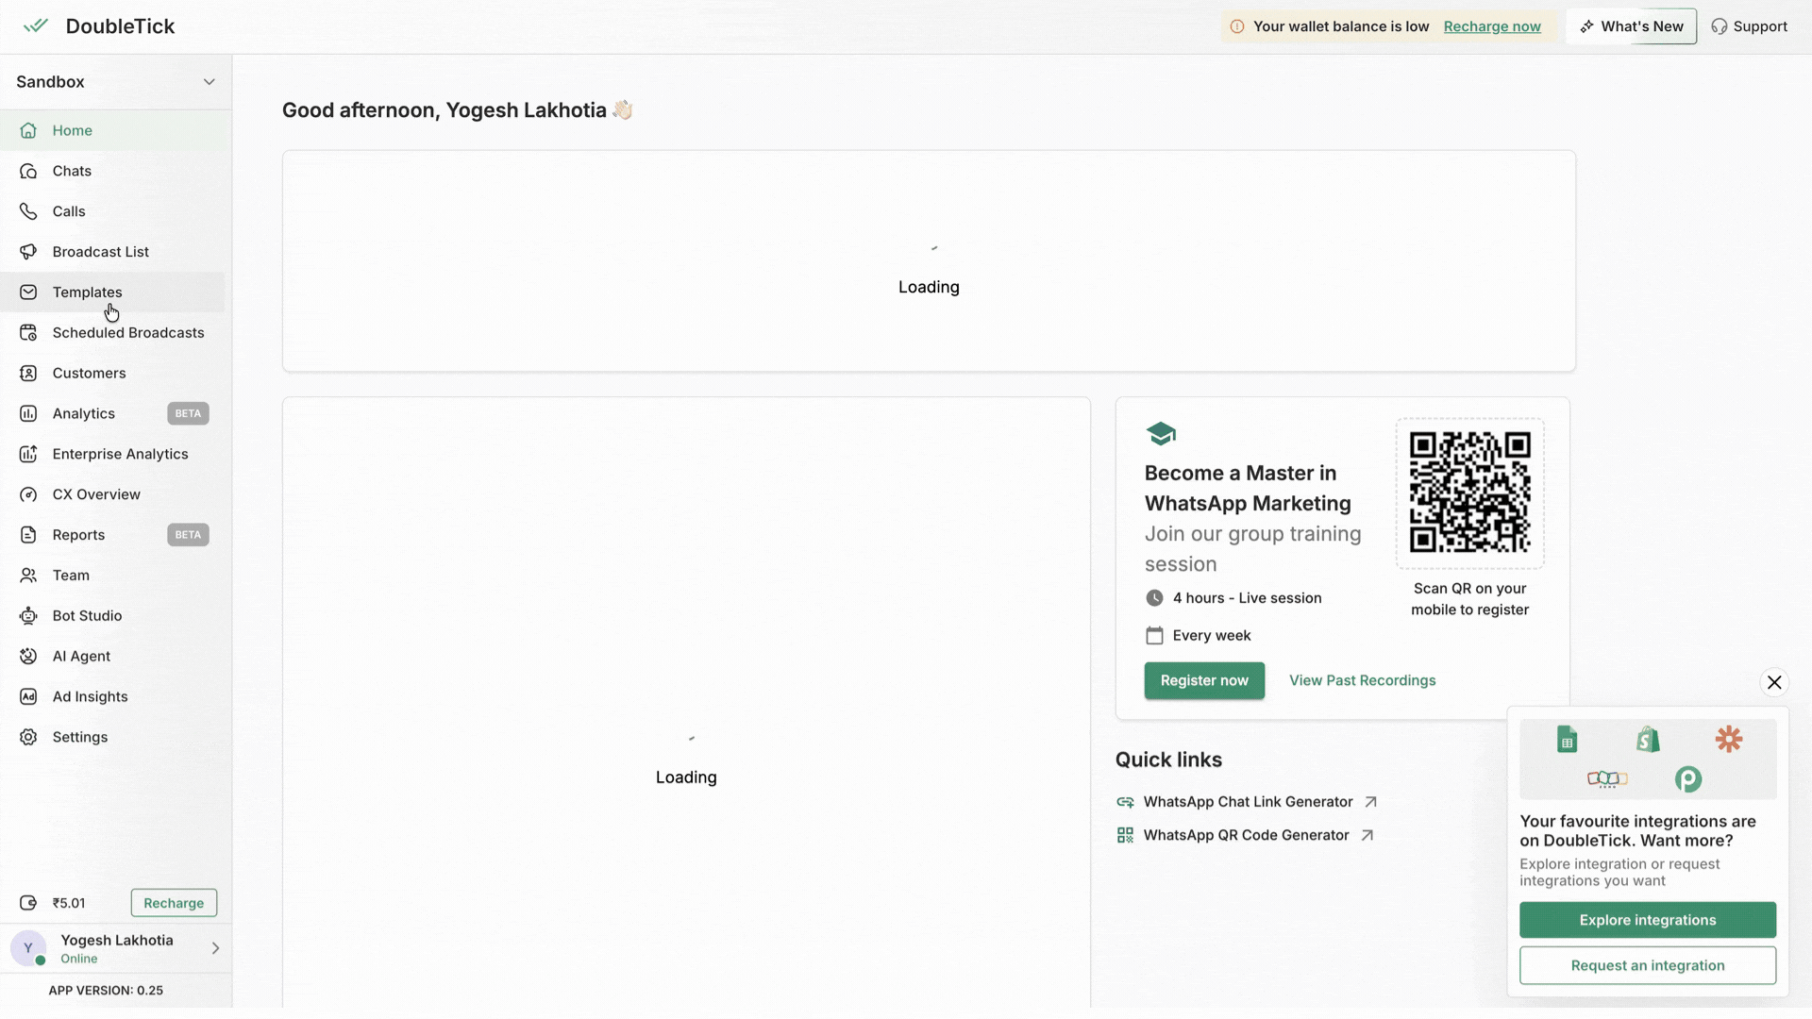Viewport: 1812px width, 1019px height.
Task: Click the Scheduled Broadcasts calendar icon
Action: point(28,333)
